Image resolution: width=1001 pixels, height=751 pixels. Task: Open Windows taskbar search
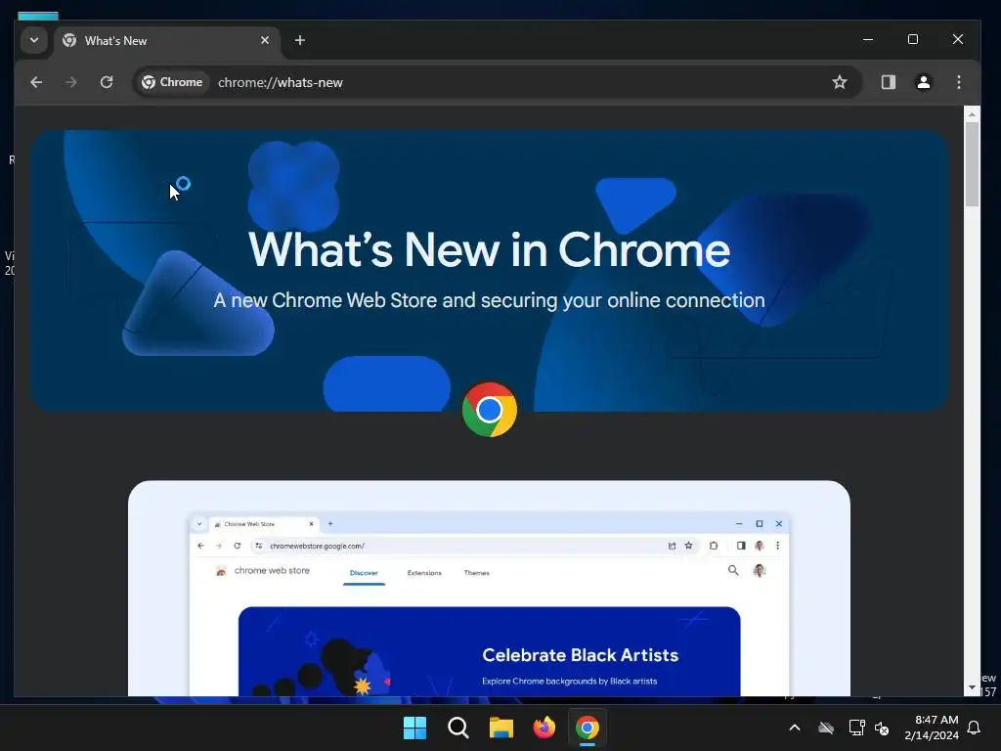point(458,728)
